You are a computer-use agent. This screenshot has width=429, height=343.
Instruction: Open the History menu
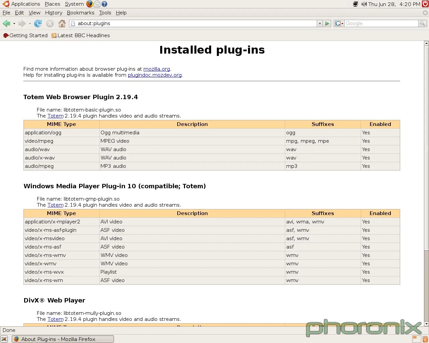pyautogui.click(x=54, y=13)
